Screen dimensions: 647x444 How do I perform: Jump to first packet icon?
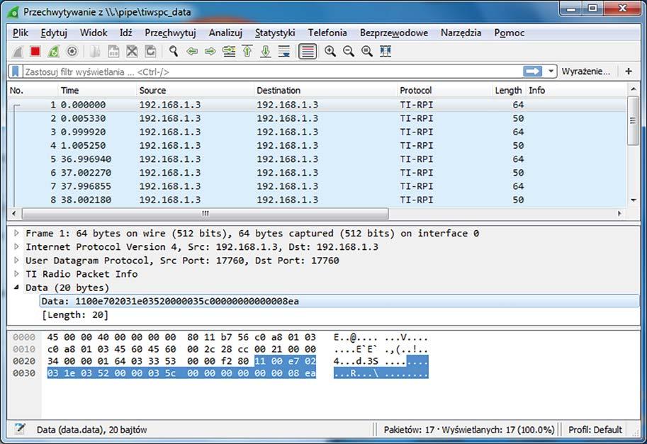(x=247, y=52)
